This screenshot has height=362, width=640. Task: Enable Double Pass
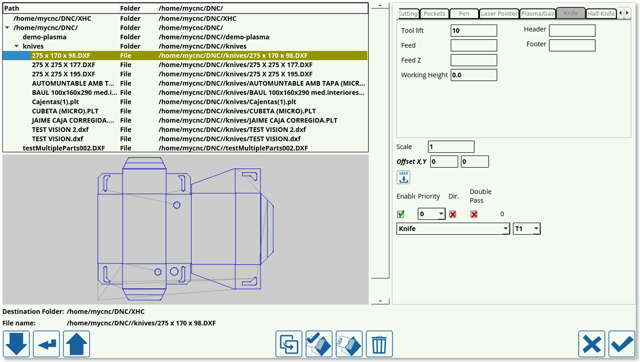pos(474,213)
